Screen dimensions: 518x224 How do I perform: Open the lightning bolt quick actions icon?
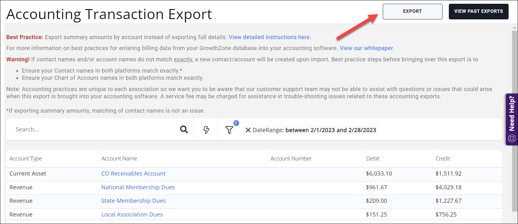point(206,130)
